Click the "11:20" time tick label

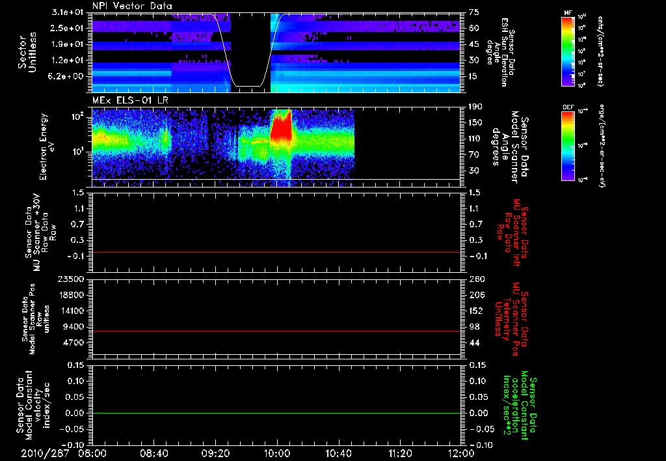click(400, 453)
